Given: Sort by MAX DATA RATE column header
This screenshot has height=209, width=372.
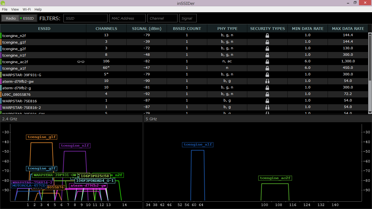Looking at the screenshot, I should 348,28.
